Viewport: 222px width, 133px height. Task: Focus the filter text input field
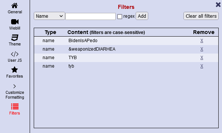[x=90, y=16]
